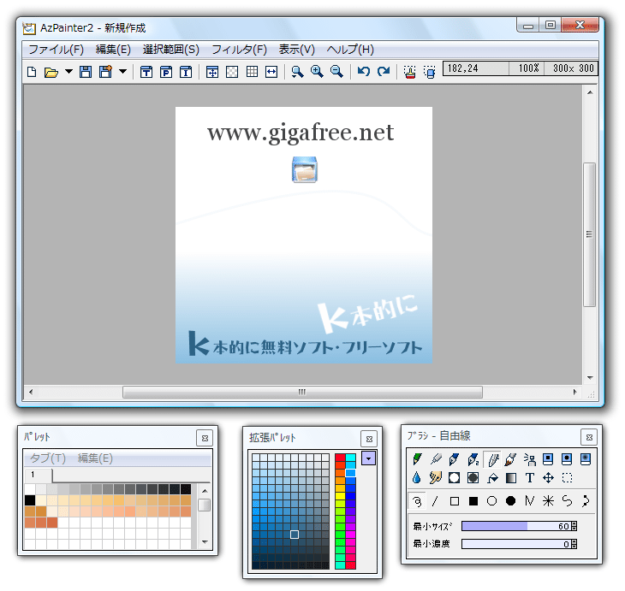This screenshot has width=625, height=591.
Task: Open the 拡張パレット dropdown button
Action: click(369, 458)
